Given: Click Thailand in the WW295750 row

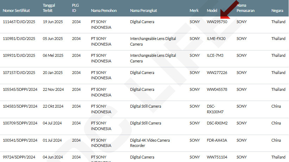Looking at the screenshot, I should click(278, 22).
